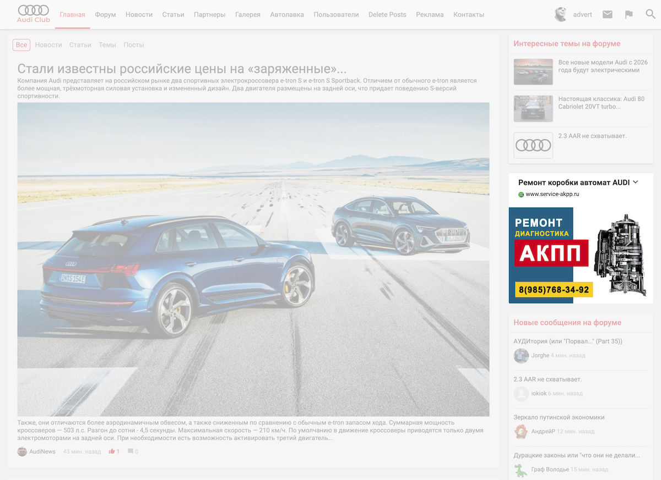
Task: Open the article headline about российские цены
Action: tap(182, 69)
